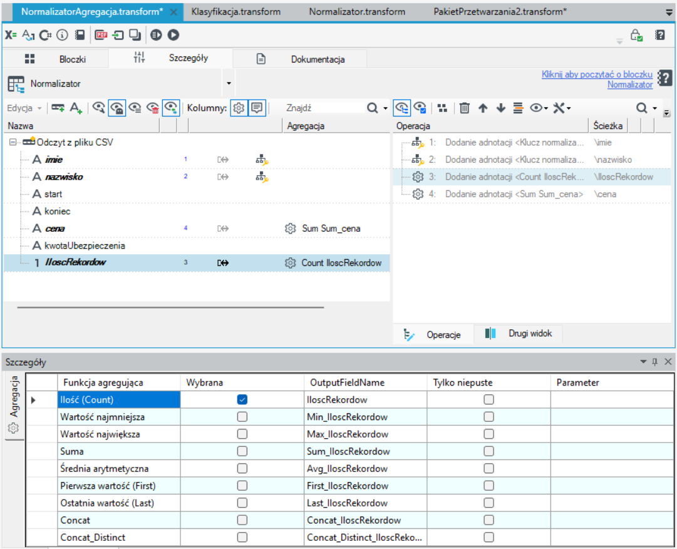Move operation down with the down arrow
The height and width of the screenshot is (549, 677).
coord(501,108)
